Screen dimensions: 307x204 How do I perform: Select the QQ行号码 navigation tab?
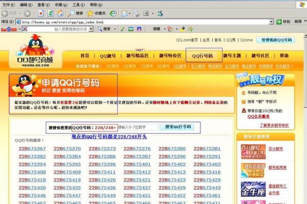(x=203, y=56)
